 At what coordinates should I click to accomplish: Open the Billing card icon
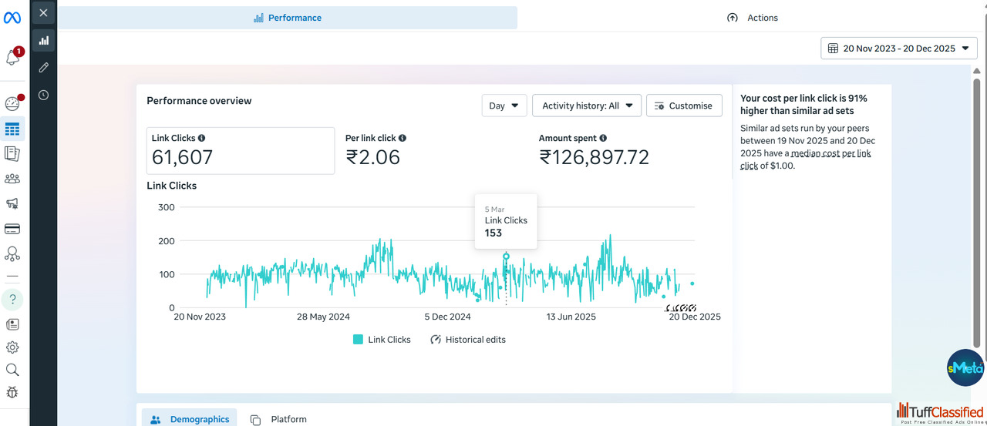12,229
